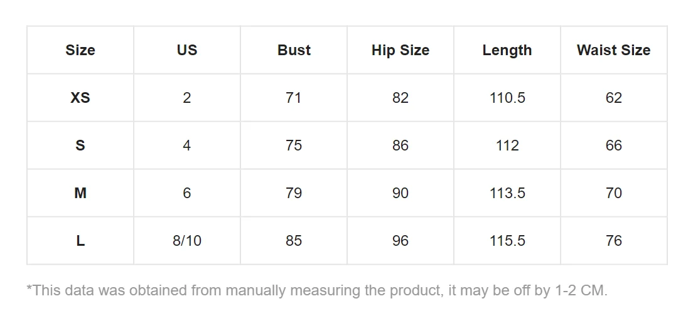Select the Bust column header
The height and width of the screenshot is (311, 688).
pos(294,50)
